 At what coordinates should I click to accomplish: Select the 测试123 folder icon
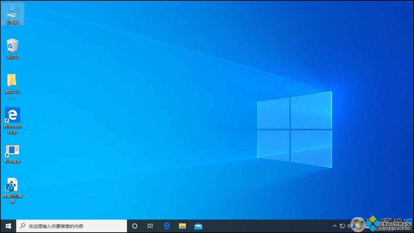click(x=13, y=86)
